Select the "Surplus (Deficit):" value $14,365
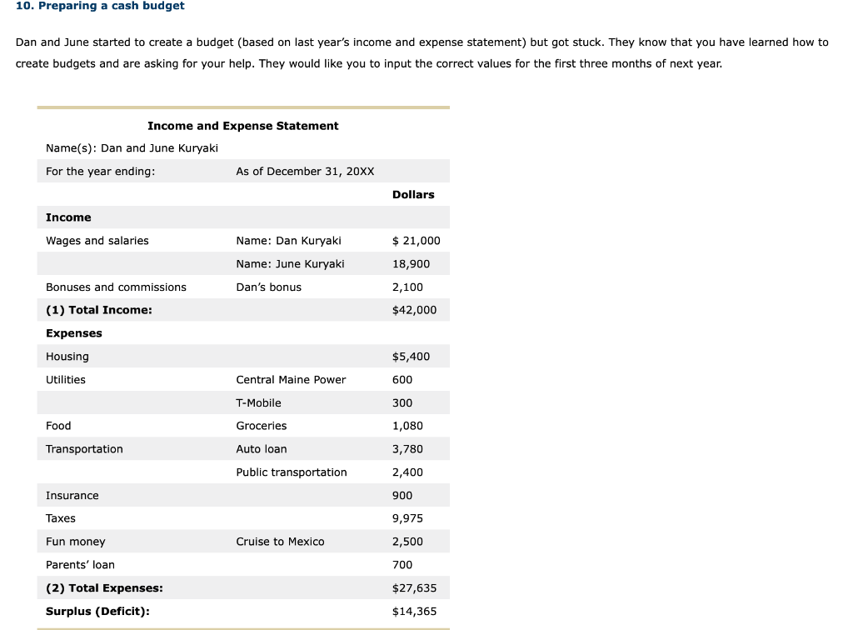This screenshot has width=853, height=630. tap(413, 611)
